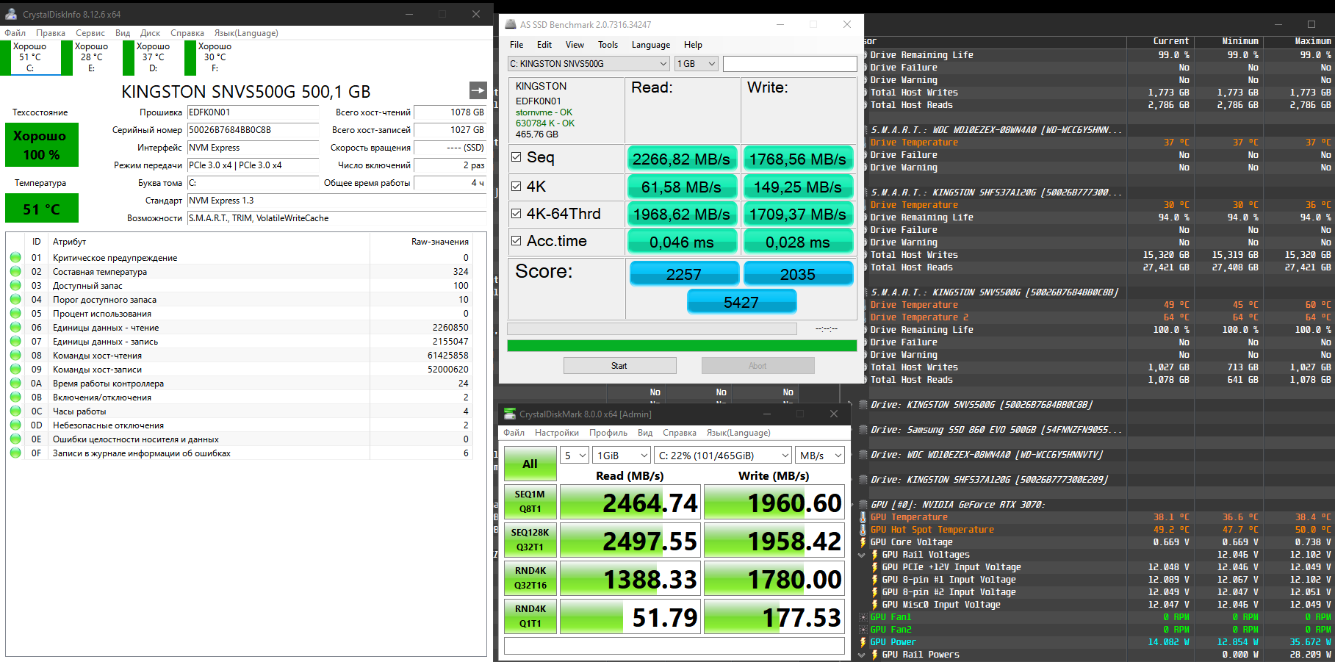Click the SEQ1M Q8T1 read value 2464.74
The image size is (1335, 662).
click(x=631, y=503)
